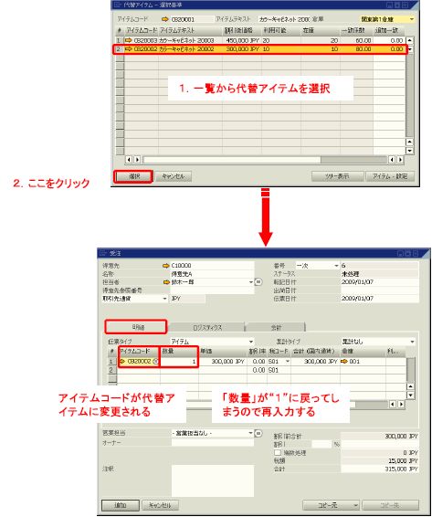Switch to the ロジスティクス tab
This screenshot has height=517, width=432.
coord(207,327)
